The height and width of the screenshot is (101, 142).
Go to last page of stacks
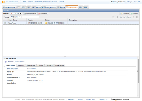[137, 17]
